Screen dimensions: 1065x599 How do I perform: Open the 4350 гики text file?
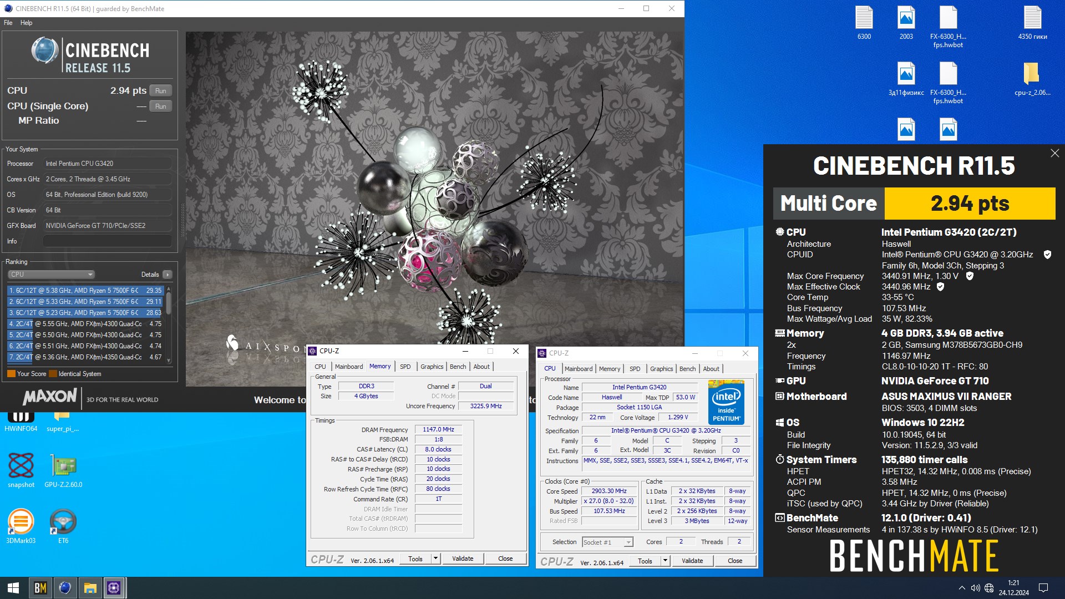pyautogui.click(x=1032, y=23)
